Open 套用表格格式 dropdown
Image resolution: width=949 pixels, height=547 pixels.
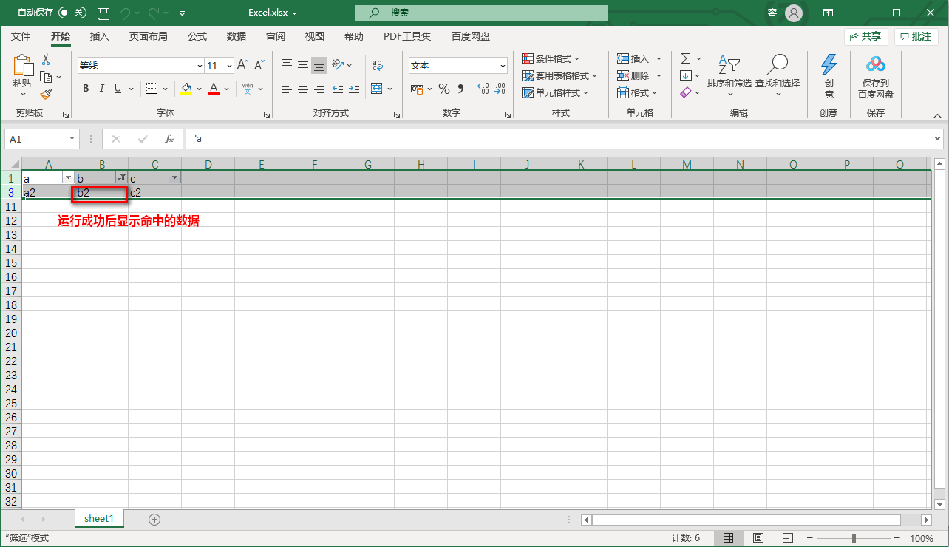[x=559, y=75]
